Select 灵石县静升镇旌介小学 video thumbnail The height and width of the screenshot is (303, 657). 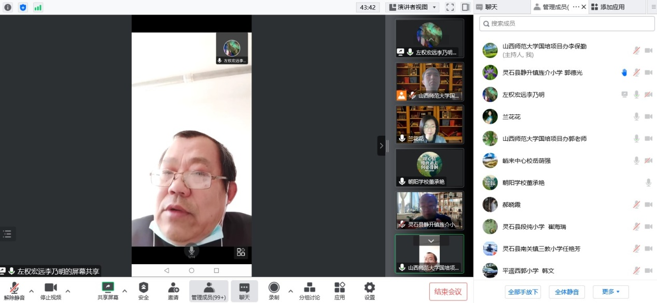pyautogui.click(x=429, y=210)
